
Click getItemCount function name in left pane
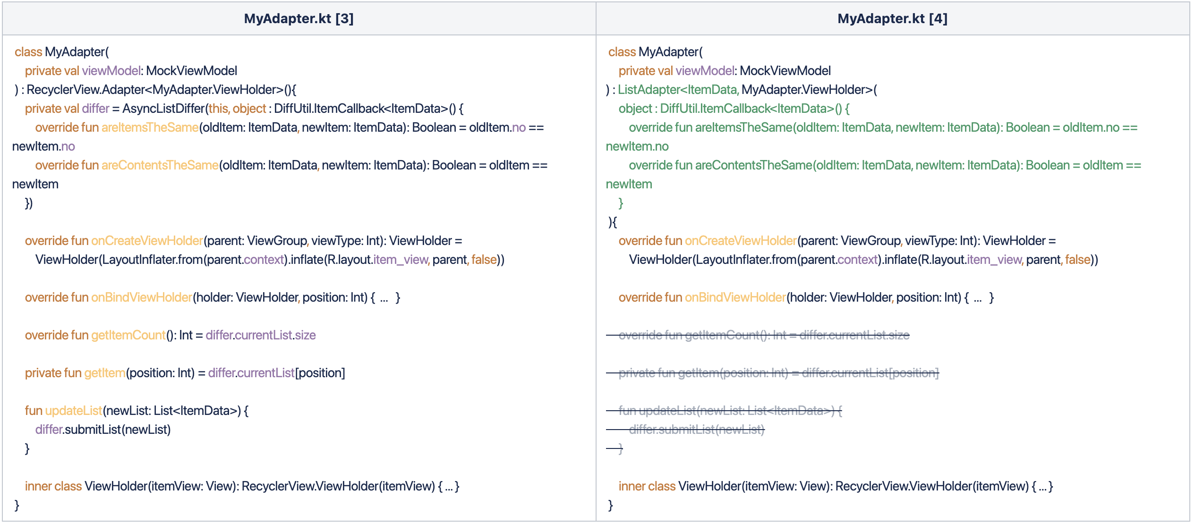pos(128,335)
